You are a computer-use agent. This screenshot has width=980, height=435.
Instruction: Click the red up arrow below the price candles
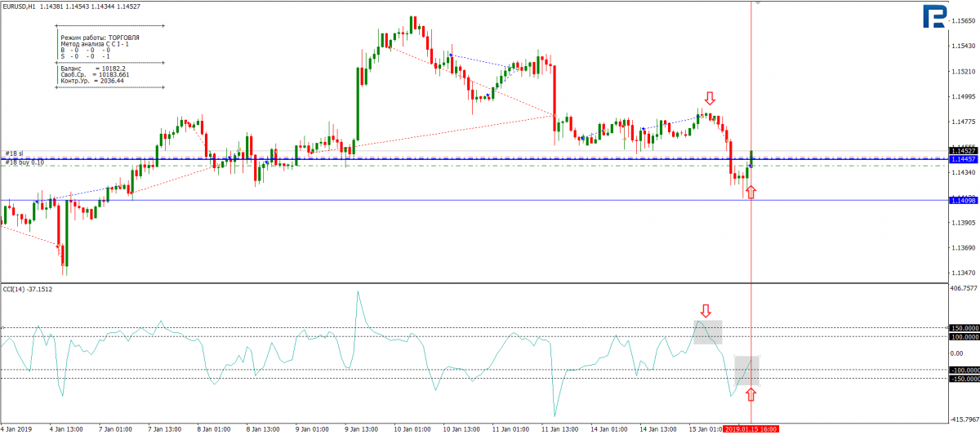click(751, 192)
